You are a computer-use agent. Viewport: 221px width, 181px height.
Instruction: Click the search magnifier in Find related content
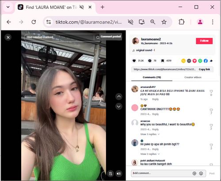coord(98,38)
